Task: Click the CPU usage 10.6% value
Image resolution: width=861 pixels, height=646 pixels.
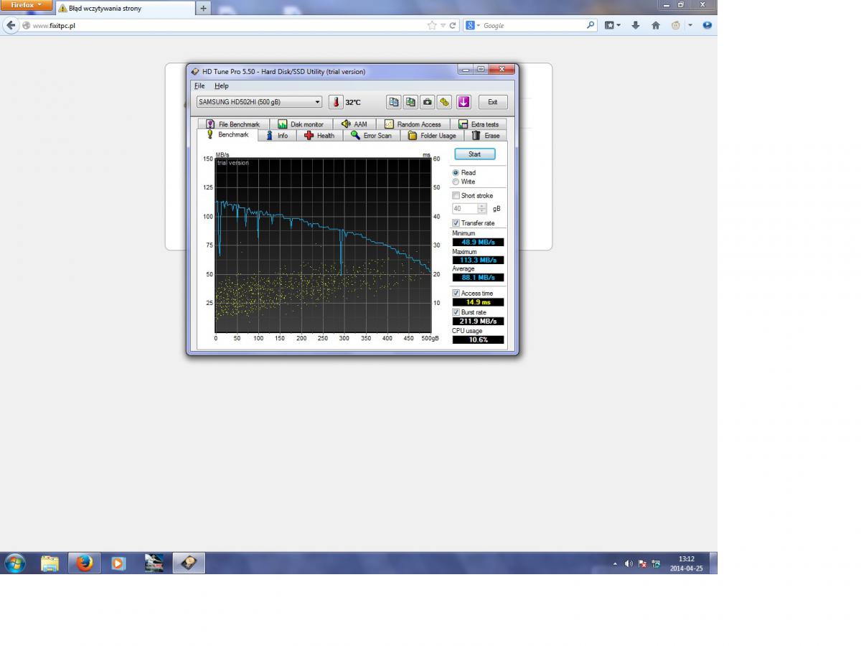Action: [478, 340]
